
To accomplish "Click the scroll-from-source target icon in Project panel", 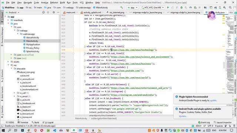I will [x=44, y=12].
